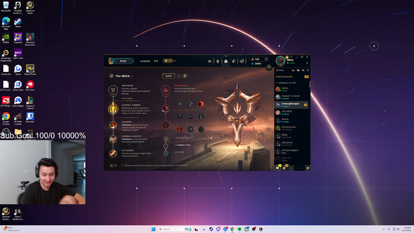Click the Blue Essence balance

(256, 63)
